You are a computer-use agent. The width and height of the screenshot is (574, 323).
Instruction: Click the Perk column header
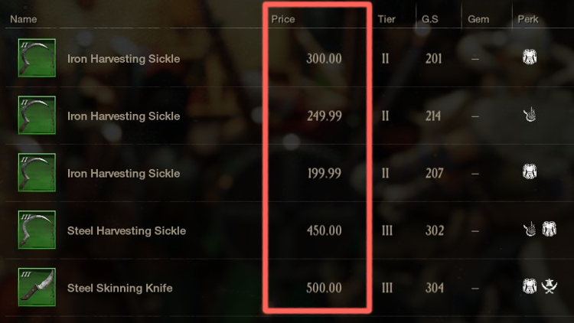[x=528, y=19]
